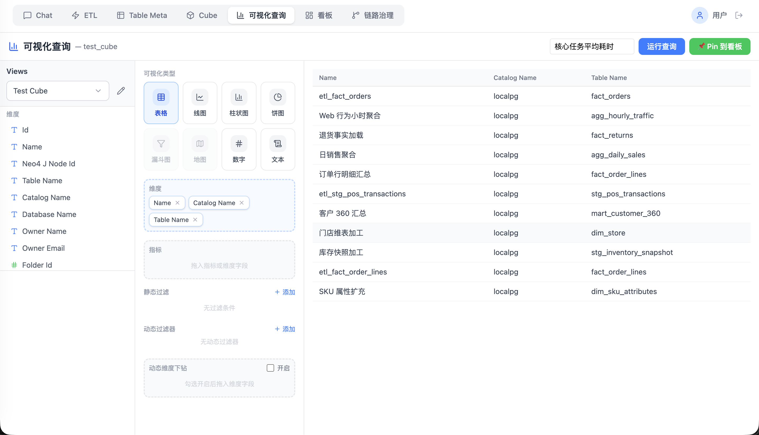The height and width of the screenshot is (435, 759).
Task: Remove the Name dimension chip
Action: click(x=177, y=203)
